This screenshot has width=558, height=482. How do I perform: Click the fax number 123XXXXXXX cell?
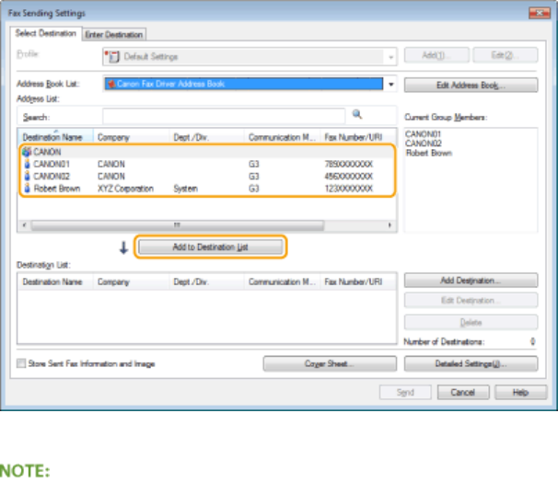point(349,189)
